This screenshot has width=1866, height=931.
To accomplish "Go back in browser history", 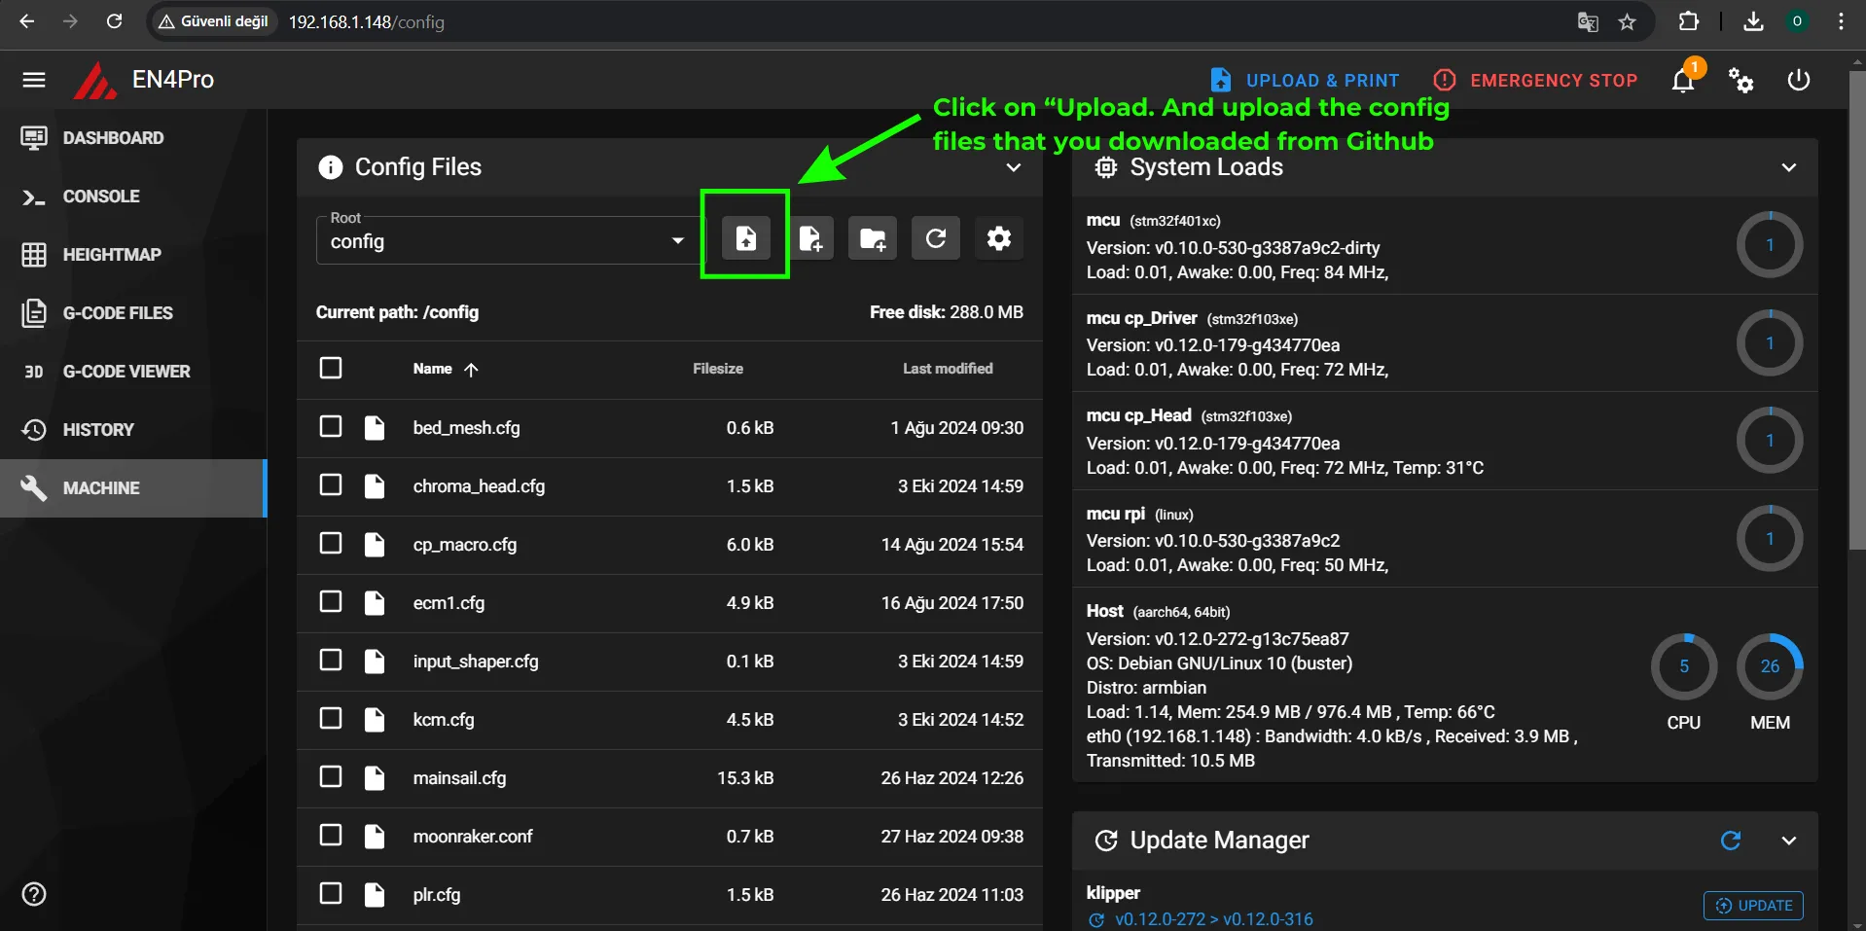I will (x=26, y=21).
